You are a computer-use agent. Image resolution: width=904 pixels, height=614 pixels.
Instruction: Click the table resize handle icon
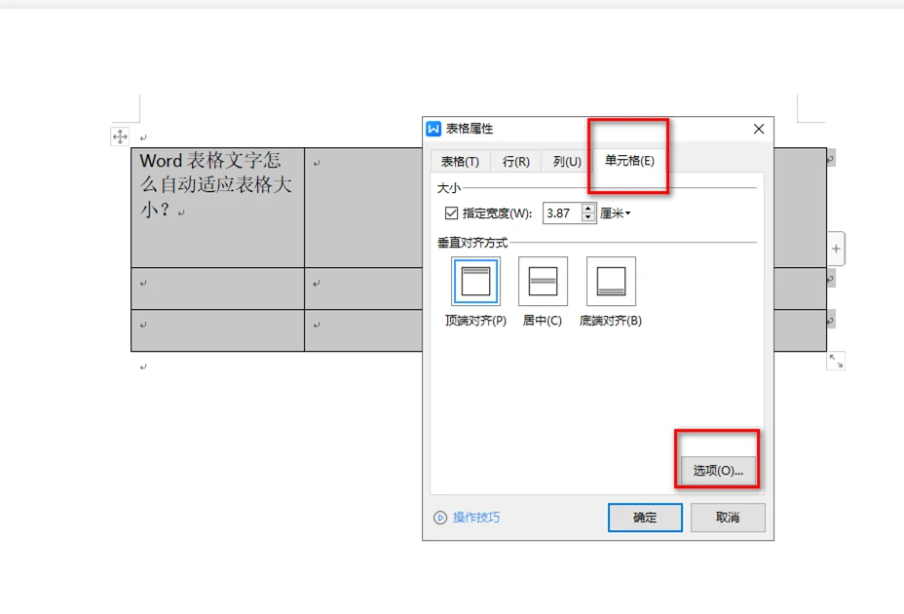coord(836,362)
